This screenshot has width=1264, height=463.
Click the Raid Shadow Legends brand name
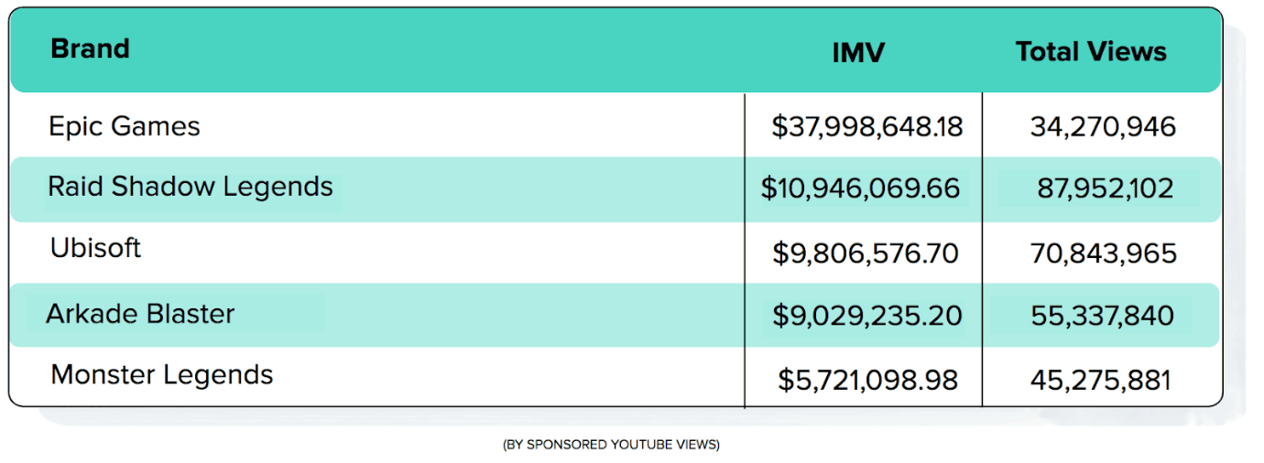click(191, 187)
